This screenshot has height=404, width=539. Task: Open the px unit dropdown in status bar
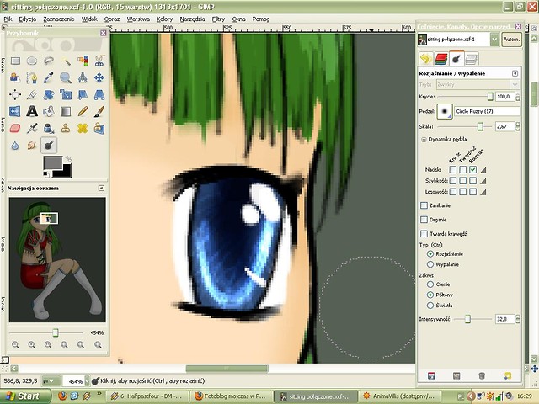point(51,381)
